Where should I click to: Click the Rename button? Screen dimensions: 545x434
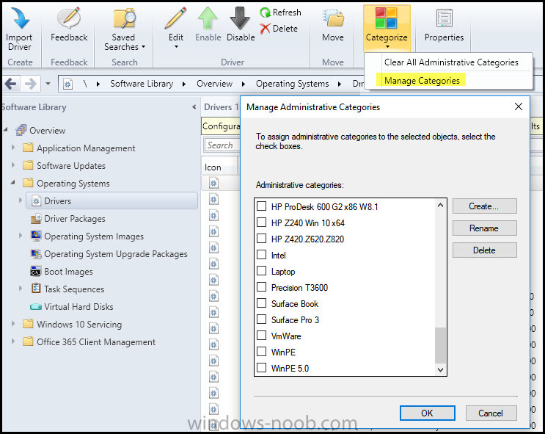(485, 228)
